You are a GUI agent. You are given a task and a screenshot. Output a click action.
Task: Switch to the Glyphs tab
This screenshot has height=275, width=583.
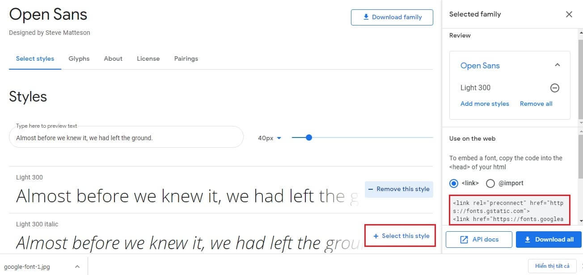tap(79, 58)
